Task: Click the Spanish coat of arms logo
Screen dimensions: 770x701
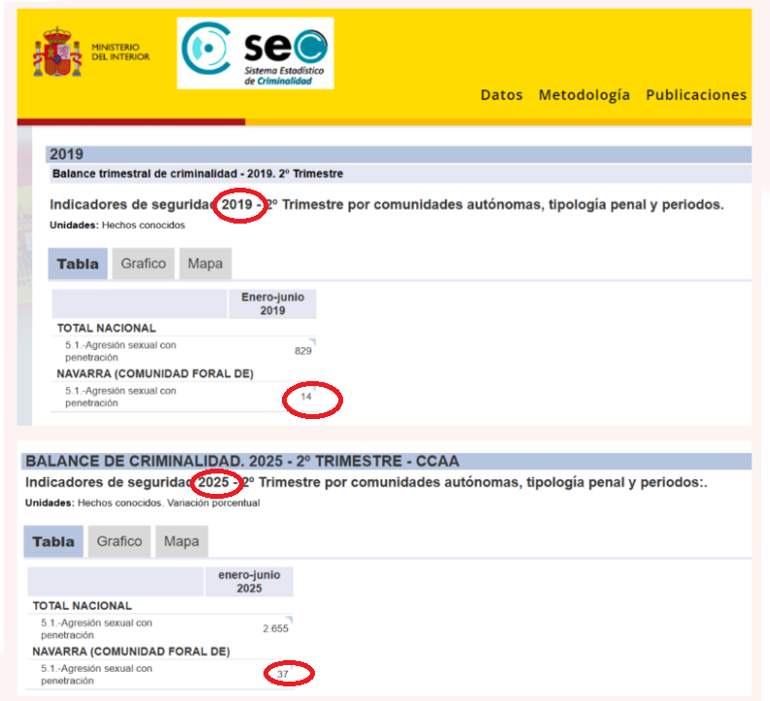Action: pos(57,53)
